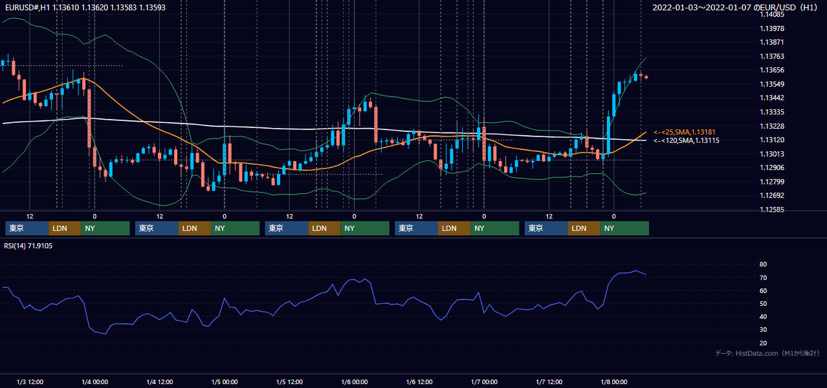
Task: Click RSI scale value 80
Action: click(x=763, y=264)
